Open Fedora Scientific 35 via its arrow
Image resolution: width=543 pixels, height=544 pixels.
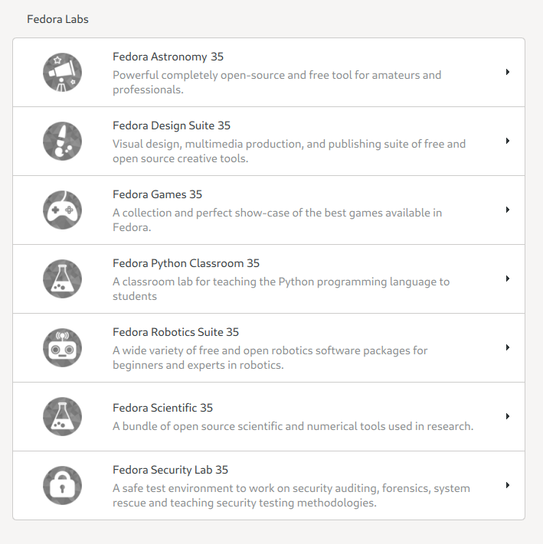(508, 416)
